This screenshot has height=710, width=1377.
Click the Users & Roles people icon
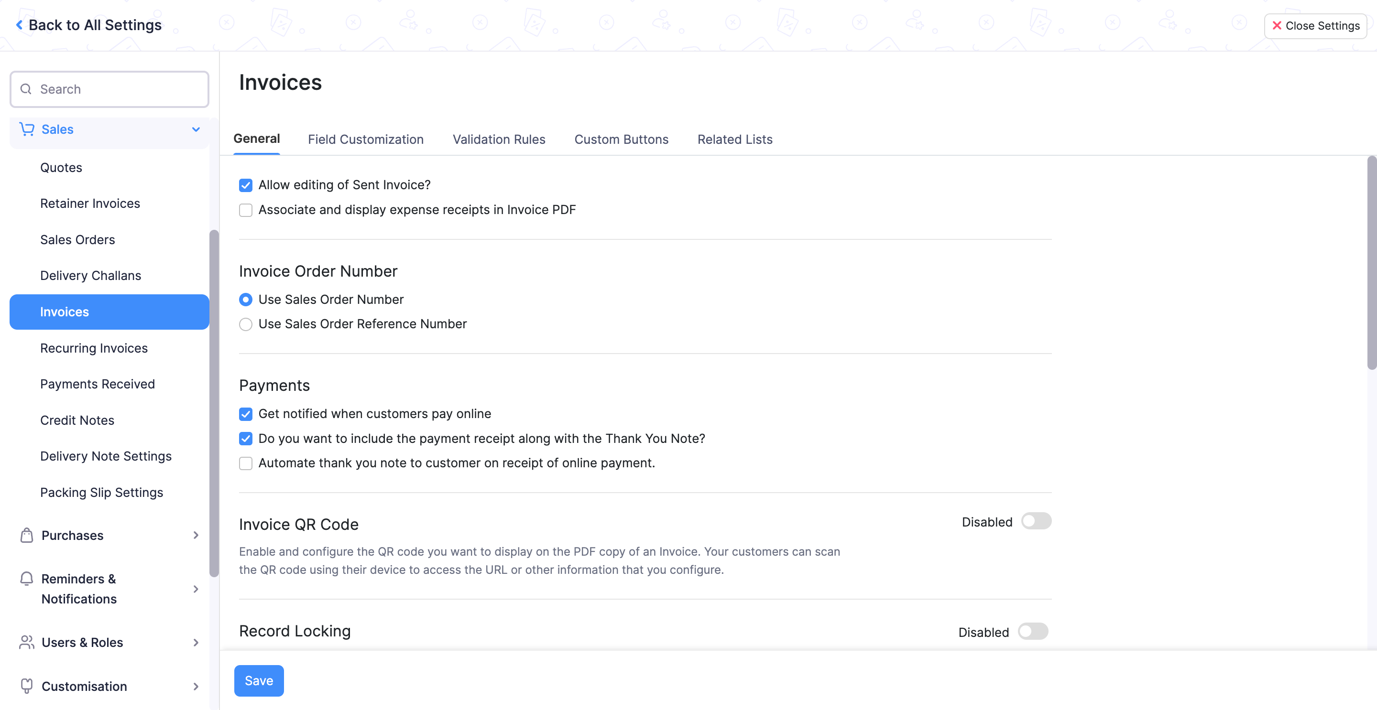click(x=26, y=642)
